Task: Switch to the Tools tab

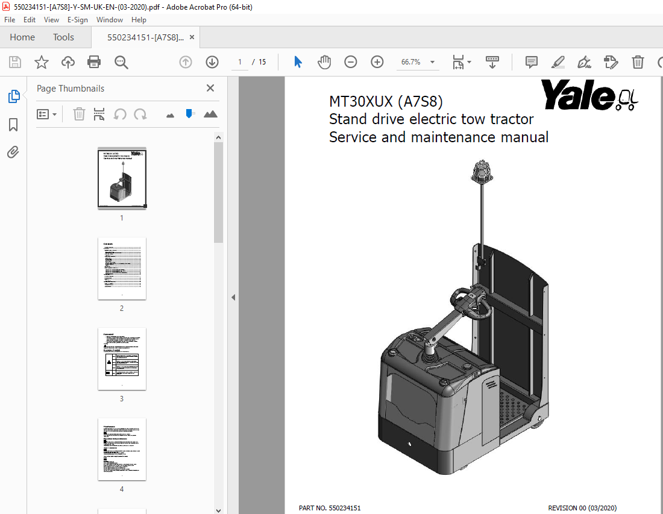Action: click(x=63, y=37)
